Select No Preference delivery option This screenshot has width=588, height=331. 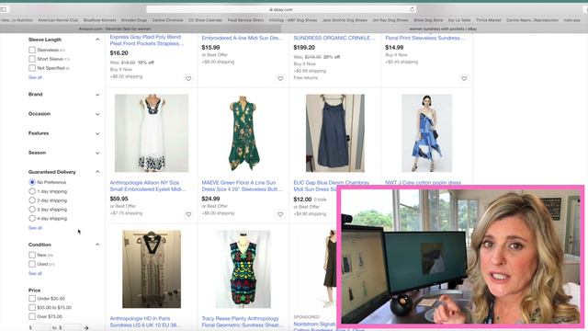pos(32,182)
